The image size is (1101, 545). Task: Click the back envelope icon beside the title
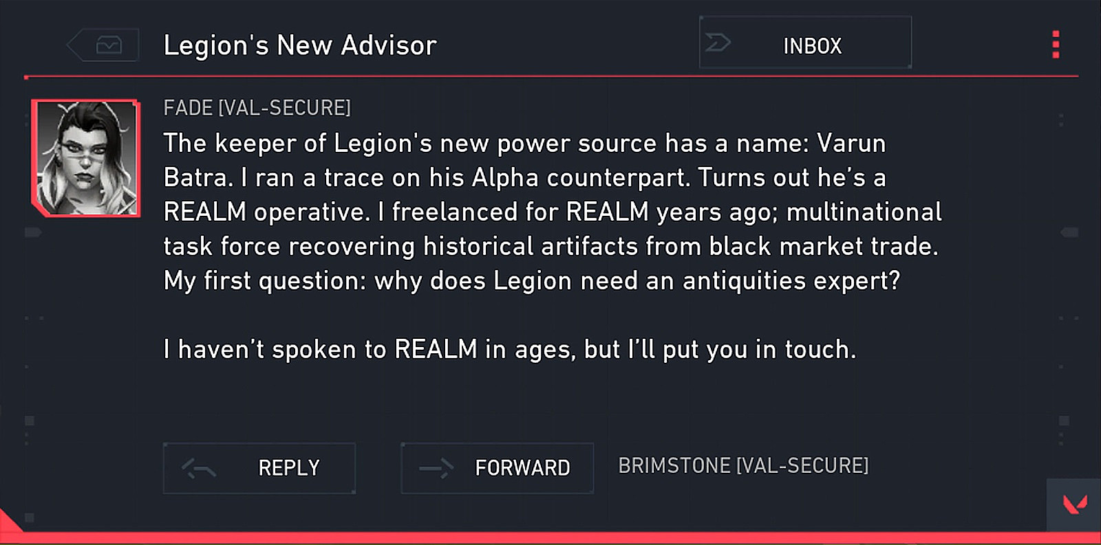[108, 45]
